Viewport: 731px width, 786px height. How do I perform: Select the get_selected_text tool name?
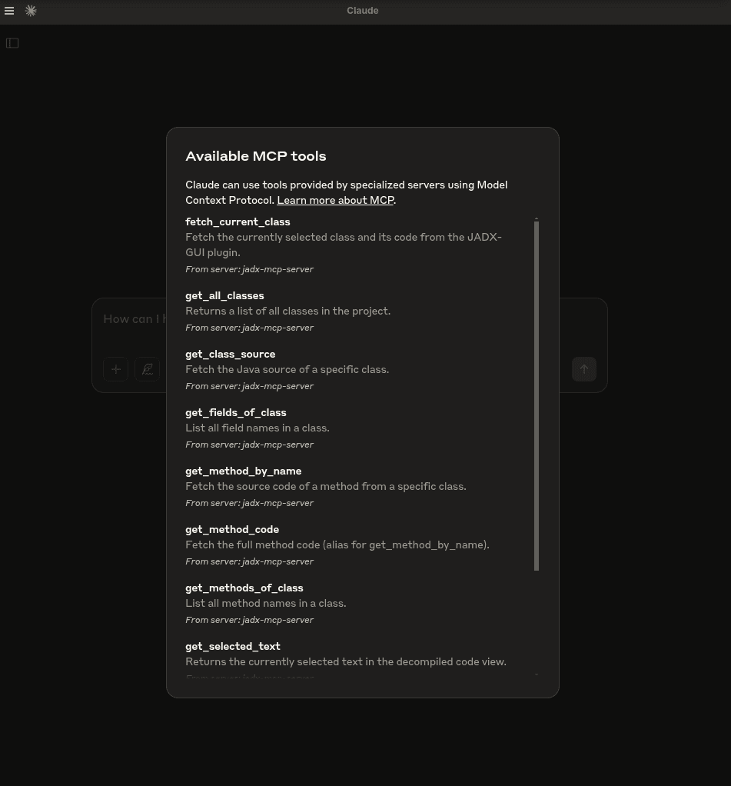point(232,646)
